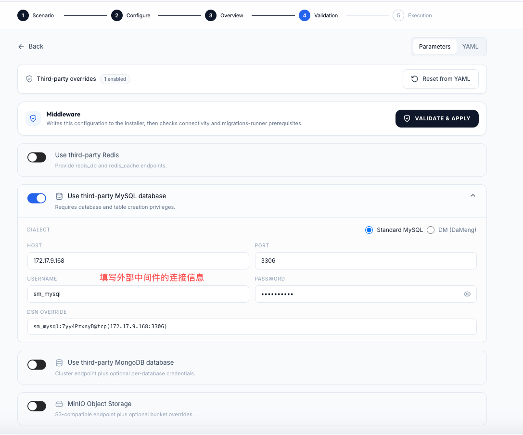Screen dimensions: 523x435
Task: Click the database icon next to MongoDB database
Action: 59,363
